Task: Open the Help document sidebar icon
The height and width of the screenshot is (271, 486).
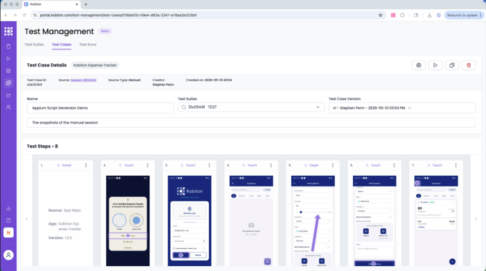Action: 9,221
